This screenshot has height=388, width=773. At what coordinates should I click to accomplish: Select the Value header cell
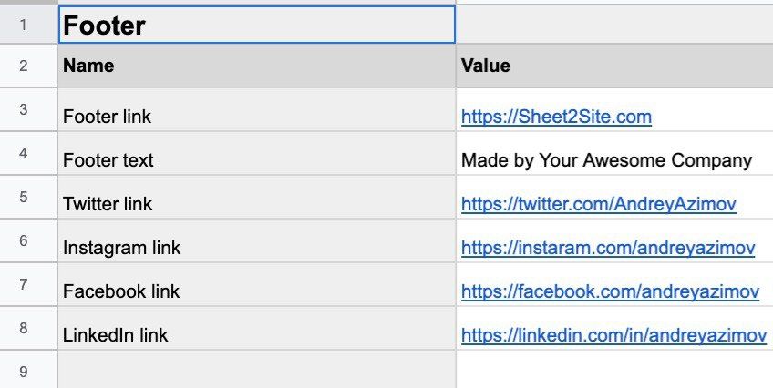[613, 66]
